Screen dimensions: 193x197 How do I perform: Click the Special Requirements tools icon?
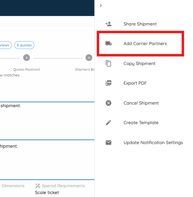coord(38,186)
